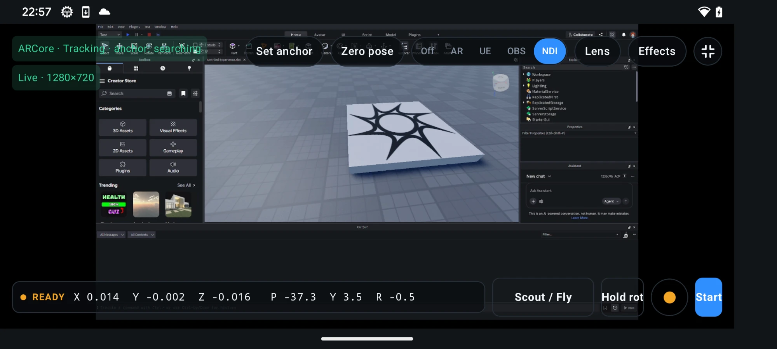
Task: Click the Explorer history icon near Search
Action: (626, 67)
